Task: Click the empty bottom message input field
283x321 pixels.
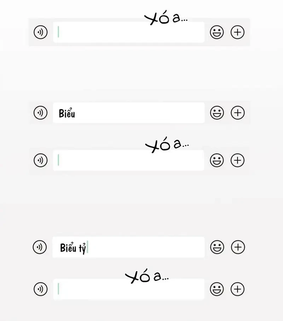Action: click(129, 289)
